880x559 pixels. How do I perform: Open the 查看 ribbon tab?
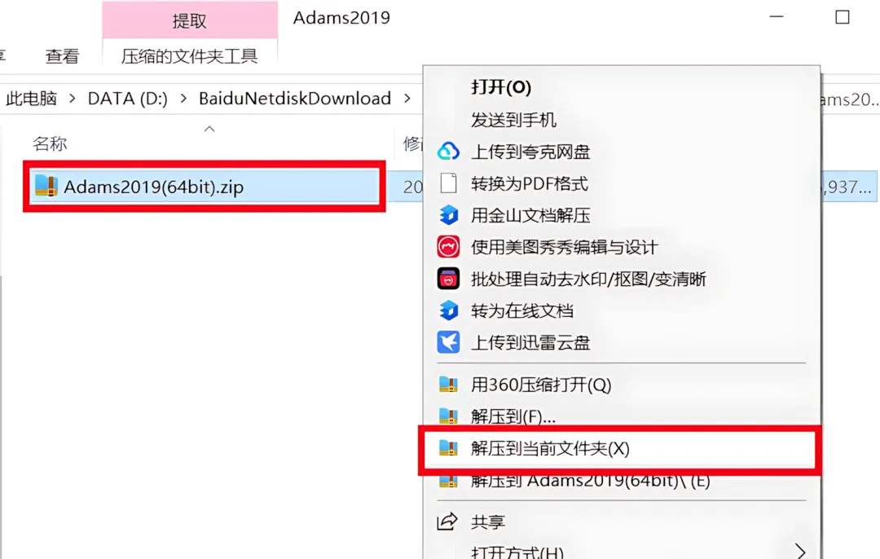click(62, 56)
